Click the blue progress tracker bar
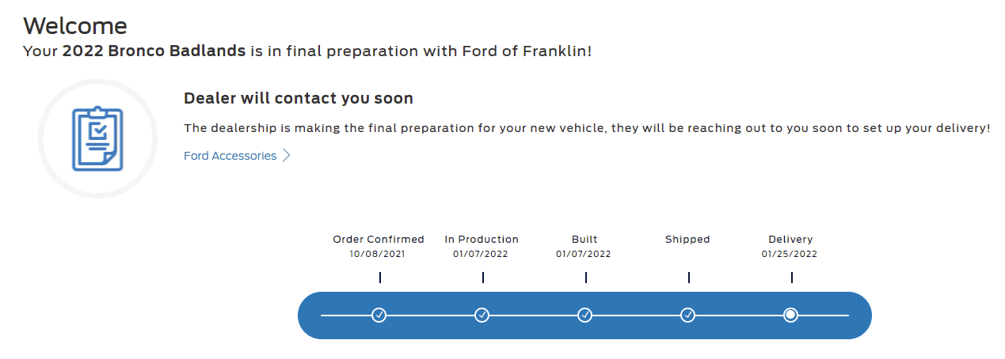1005x359 pixels. [584, 316]
